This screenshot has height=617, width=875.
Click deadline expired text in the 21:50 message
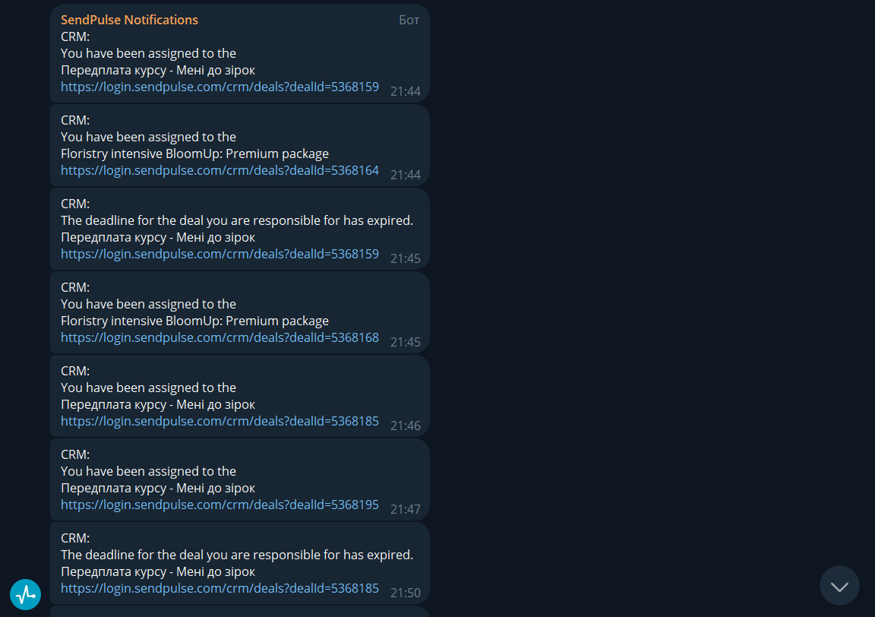point(236,555)
